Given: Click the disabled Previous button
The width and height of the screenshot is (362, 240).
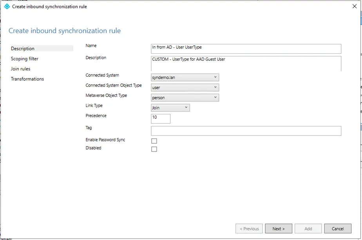Looking at the screenshot, I should [249, 229].
